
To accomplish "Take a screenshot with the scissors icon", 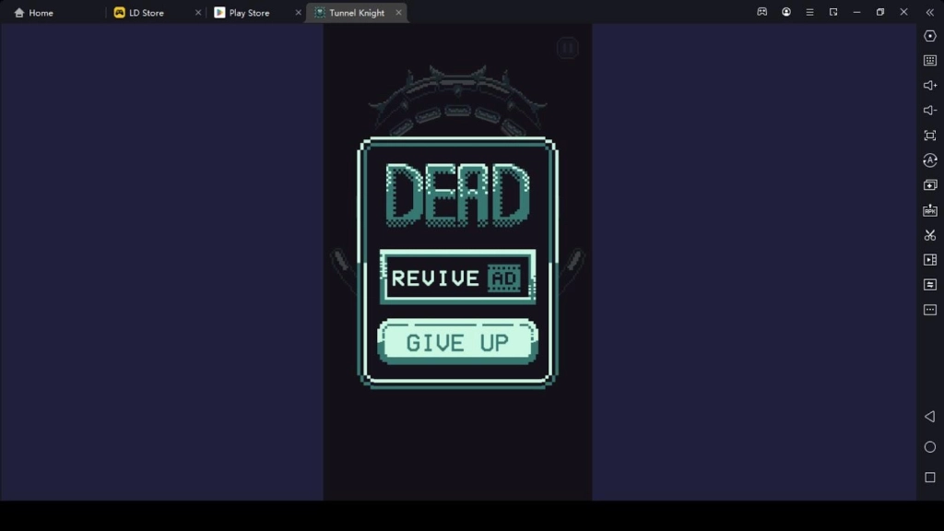I will coord(929,235).
